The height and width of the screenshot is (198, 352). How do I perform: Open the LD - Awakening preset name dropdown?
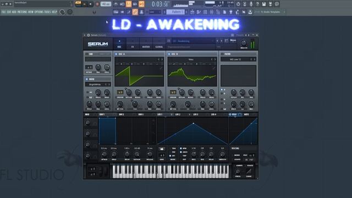(x=193, y=41)
